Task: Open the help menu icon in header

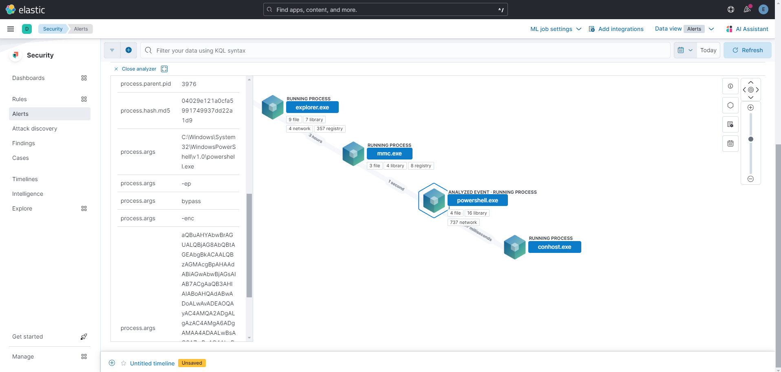Action: pyautogui.click(x=731, y=9)
